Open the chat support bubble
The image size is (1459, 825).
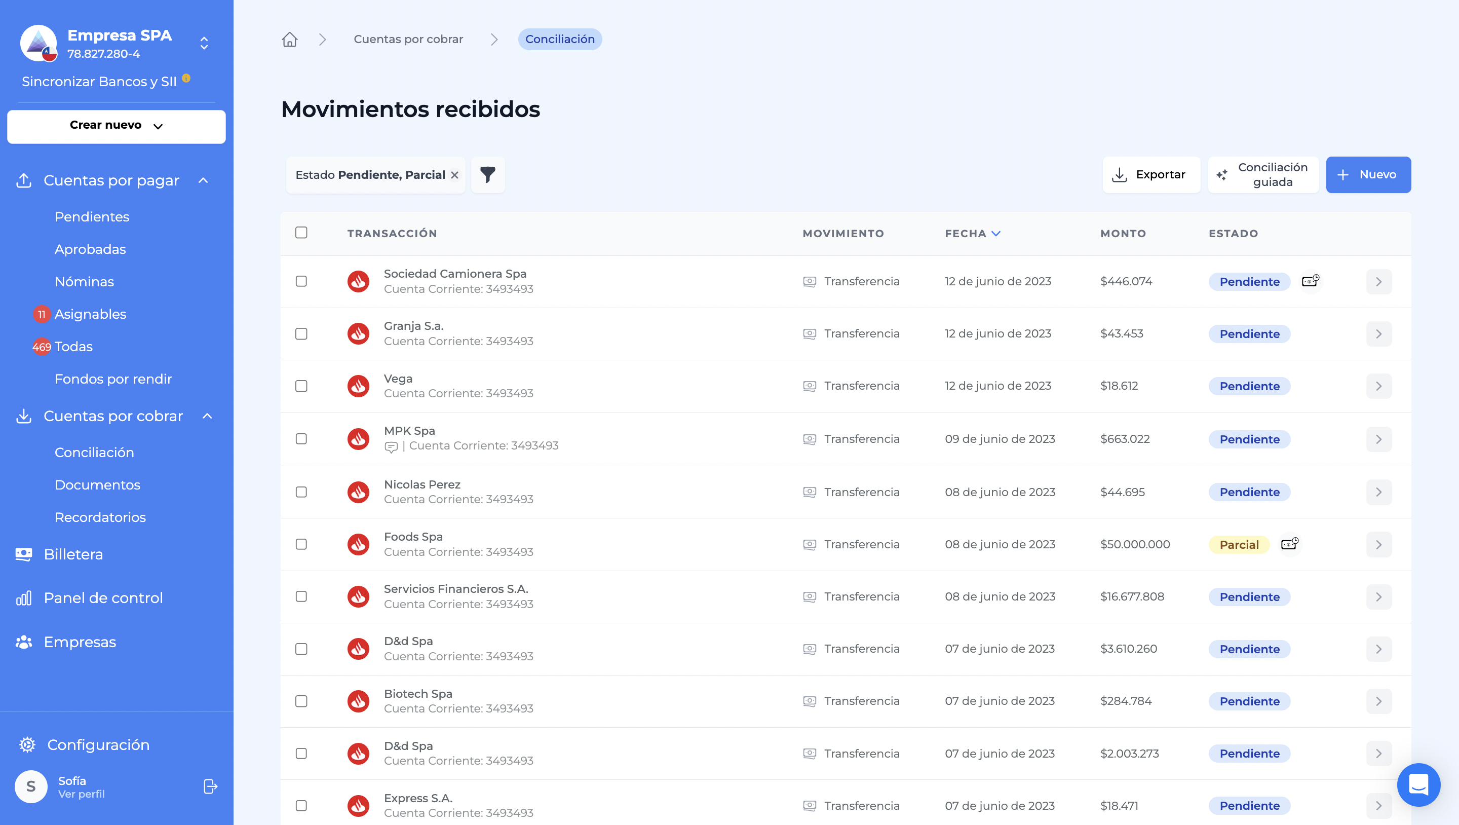pos(1418,785)
